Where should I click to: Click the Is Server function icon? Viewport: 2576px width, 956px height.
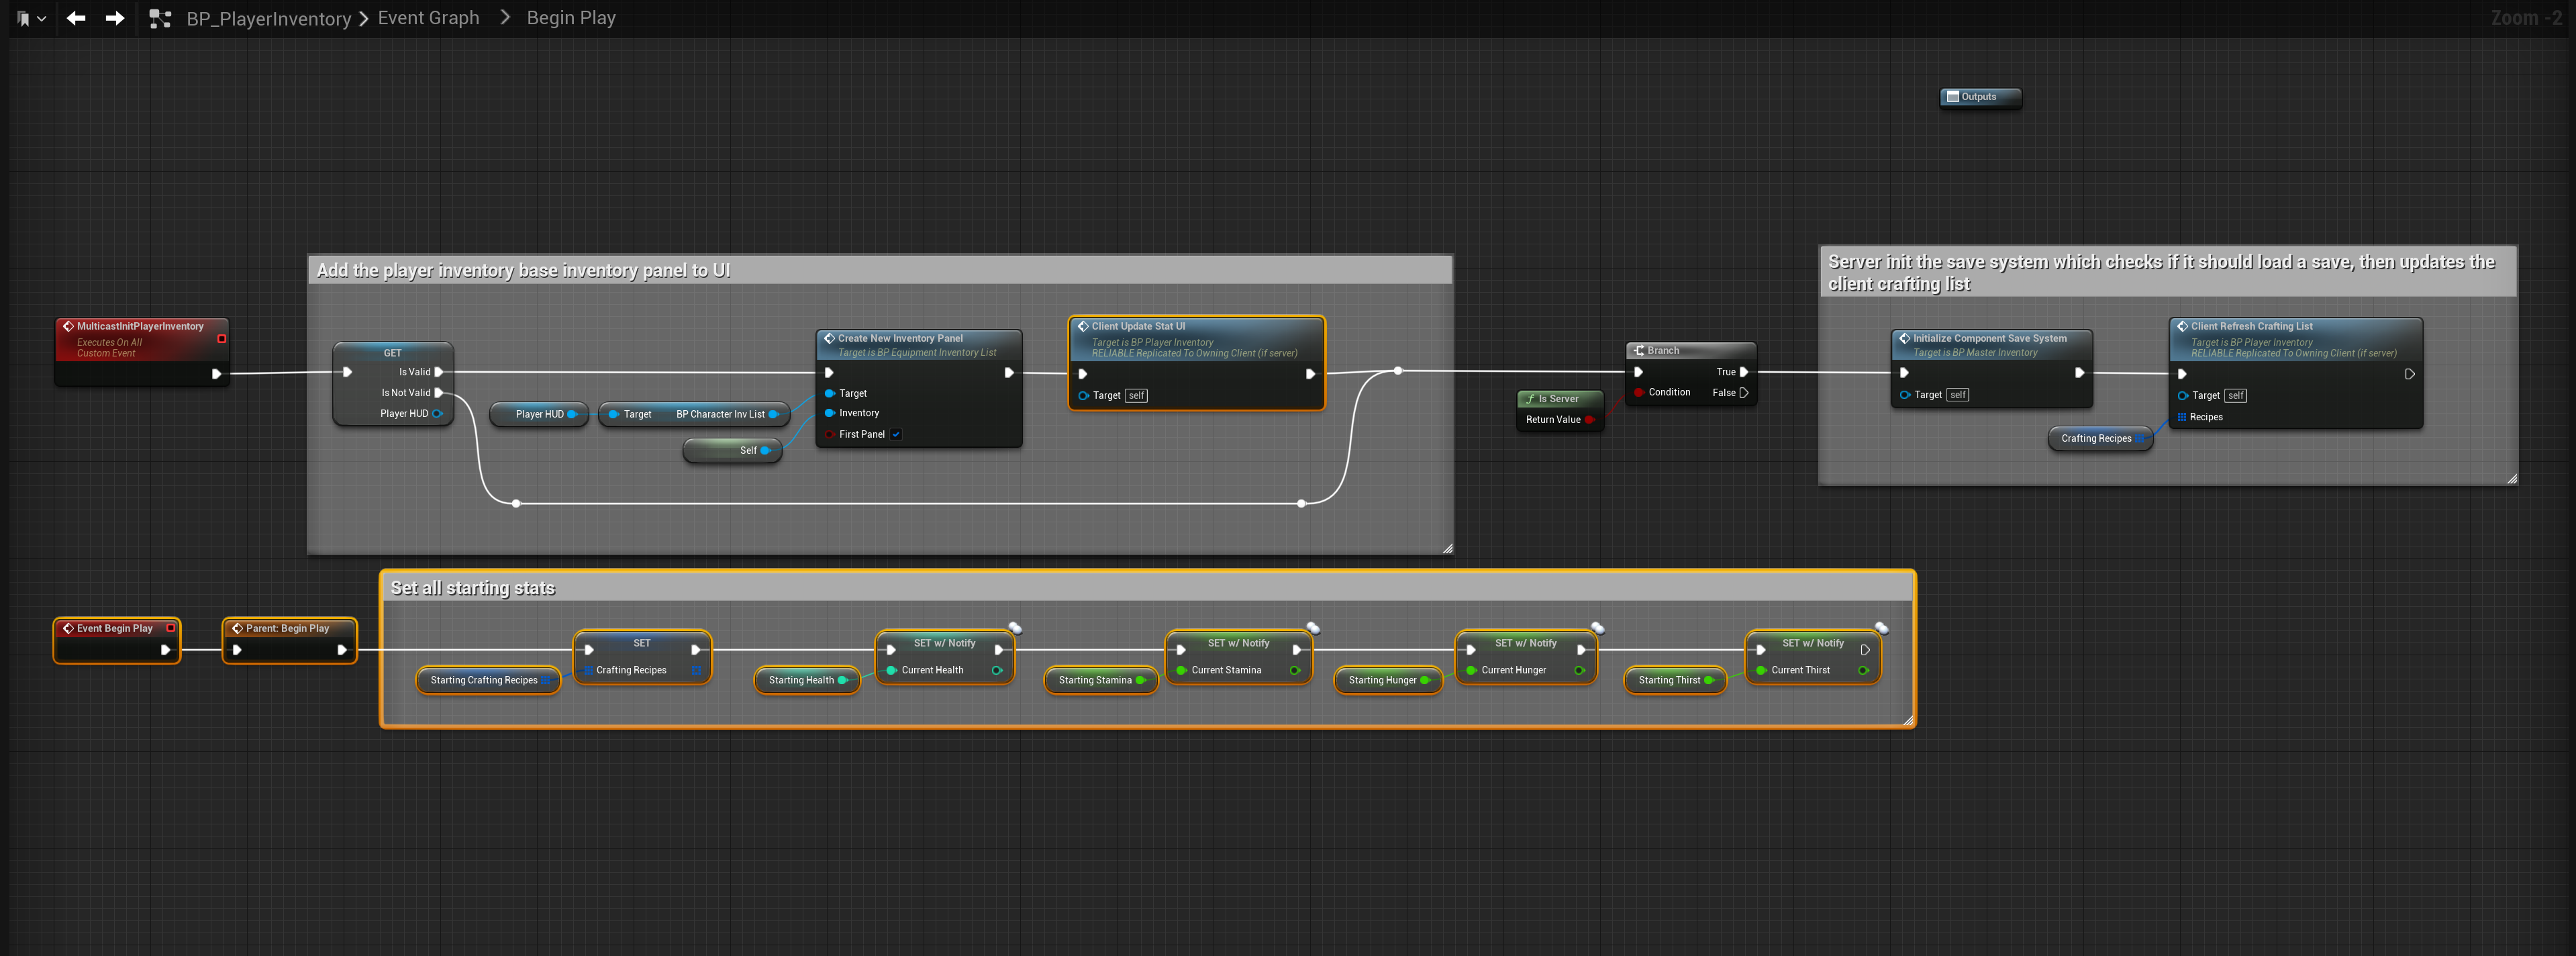click(x=1530, y=398)
